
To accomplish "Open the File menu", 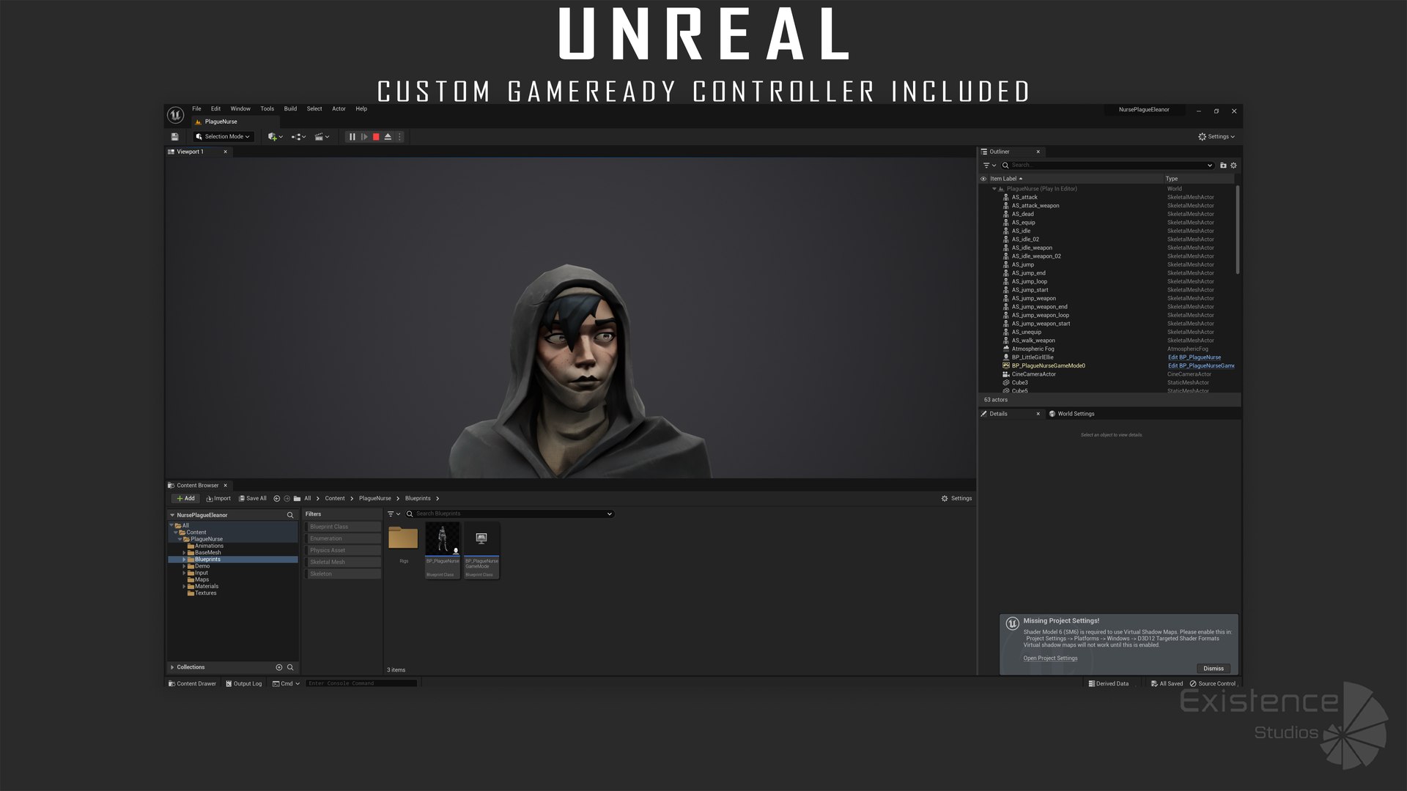I will 196,109.
